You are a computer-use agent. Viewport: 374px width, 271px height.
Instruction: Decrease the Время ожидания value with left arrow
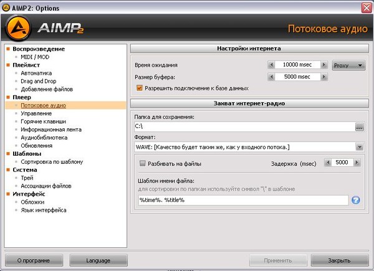pos(271,65)
